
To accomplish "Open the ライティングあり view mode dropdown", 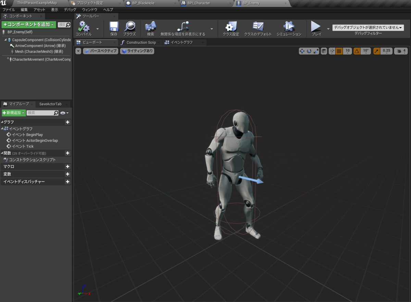I will coord(137,51).
